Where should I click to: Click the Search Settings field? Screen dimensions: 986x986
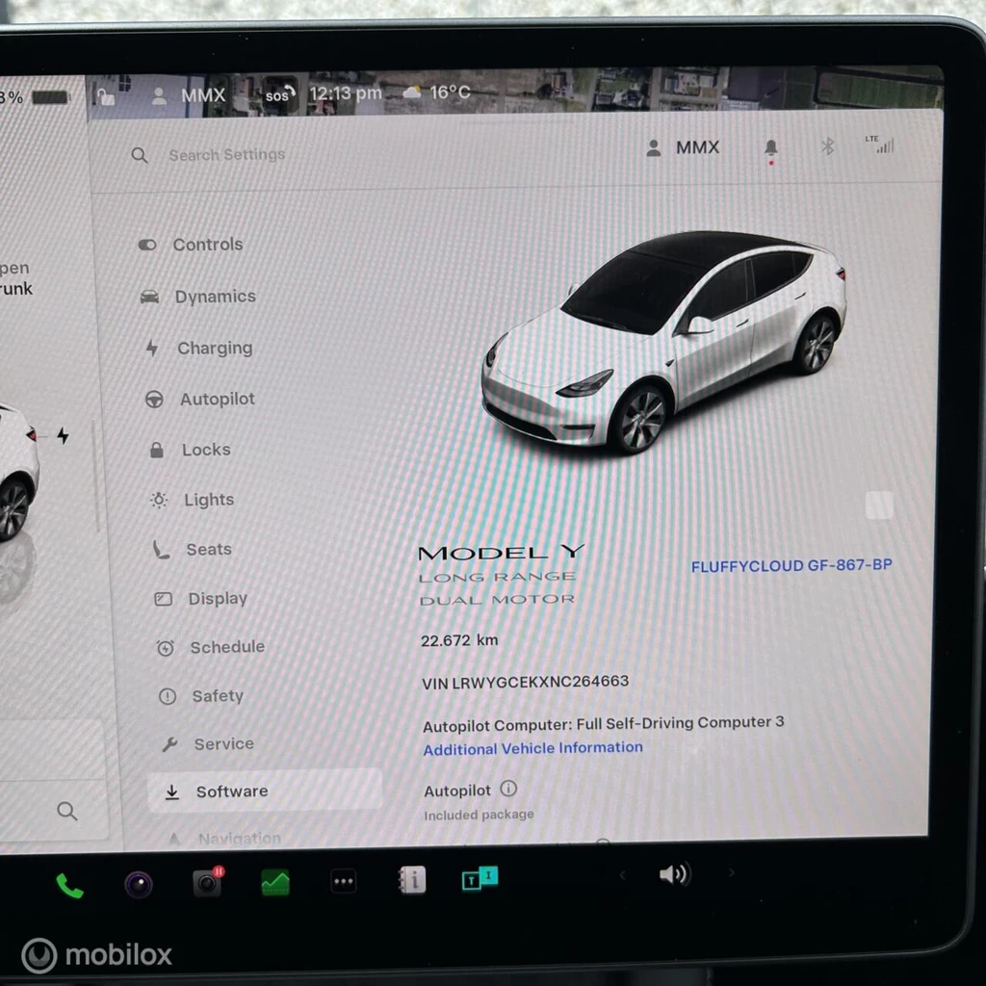pos(227,155)
